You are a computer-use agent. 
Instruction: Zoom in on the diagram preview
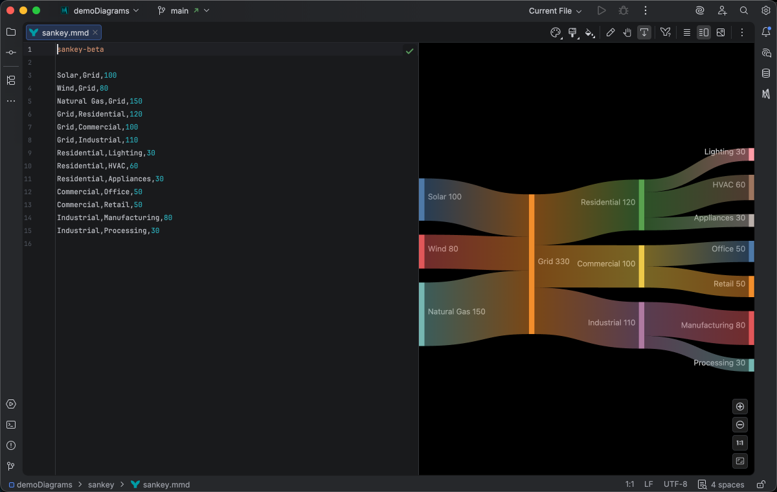point(740,407)
